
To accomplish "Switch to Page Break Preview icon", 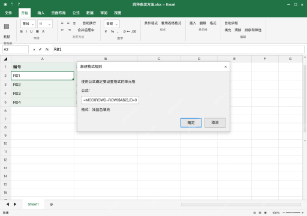I will pos(266,213).
